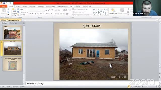The width and height of the screenshot is (161, 90).
Task: Open the Раздел section dropdown
Action: (21, 15)
